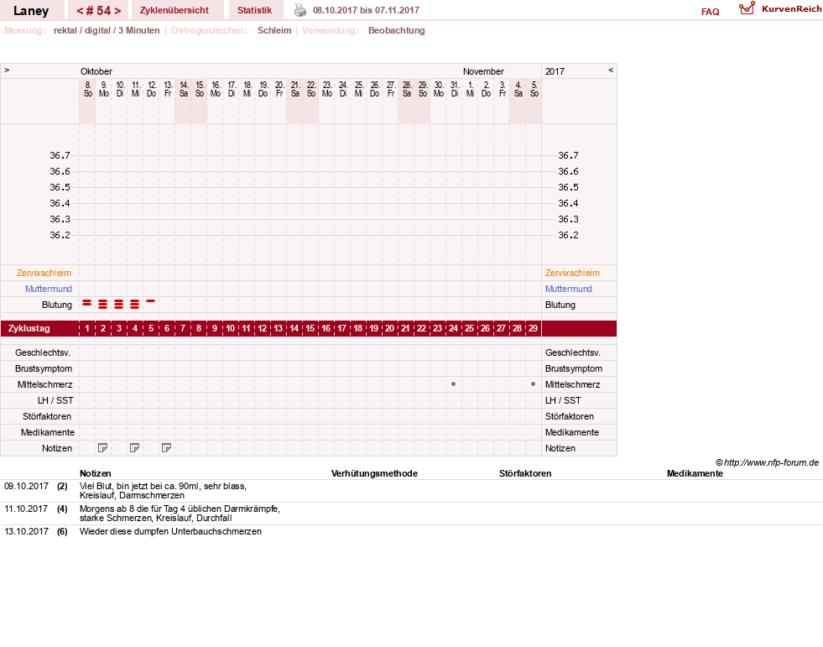Click left Mittelschmerz row label
The width and height of the screenshot is (823, 647).
pos(44,384)
